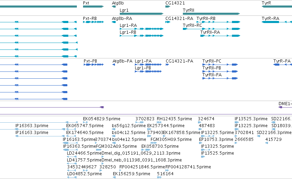Click the LD24466.5prime EST
292x179 pixels.
[x=72, y=157]
